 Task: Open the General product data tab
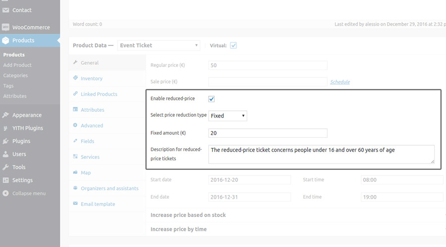click(x=107, y=63)
